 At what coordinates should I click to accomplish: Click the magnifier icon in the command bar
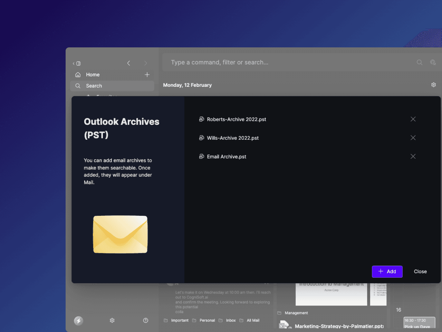(x=420, y=62)
